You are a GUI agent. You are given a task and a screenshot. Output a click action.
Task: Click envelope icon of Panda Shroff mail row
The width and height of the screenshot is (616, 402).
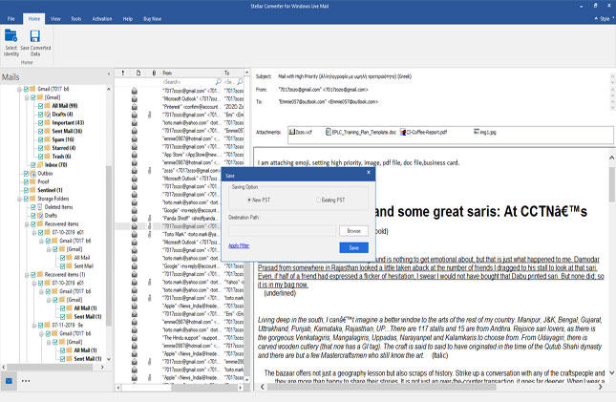tap(135, 218)
